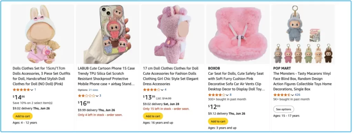Click star rating of BOXOB car seat
Image resolution: width=353 pixels, height=133 pixels.
pyautogui.click(x=217, y=95)
